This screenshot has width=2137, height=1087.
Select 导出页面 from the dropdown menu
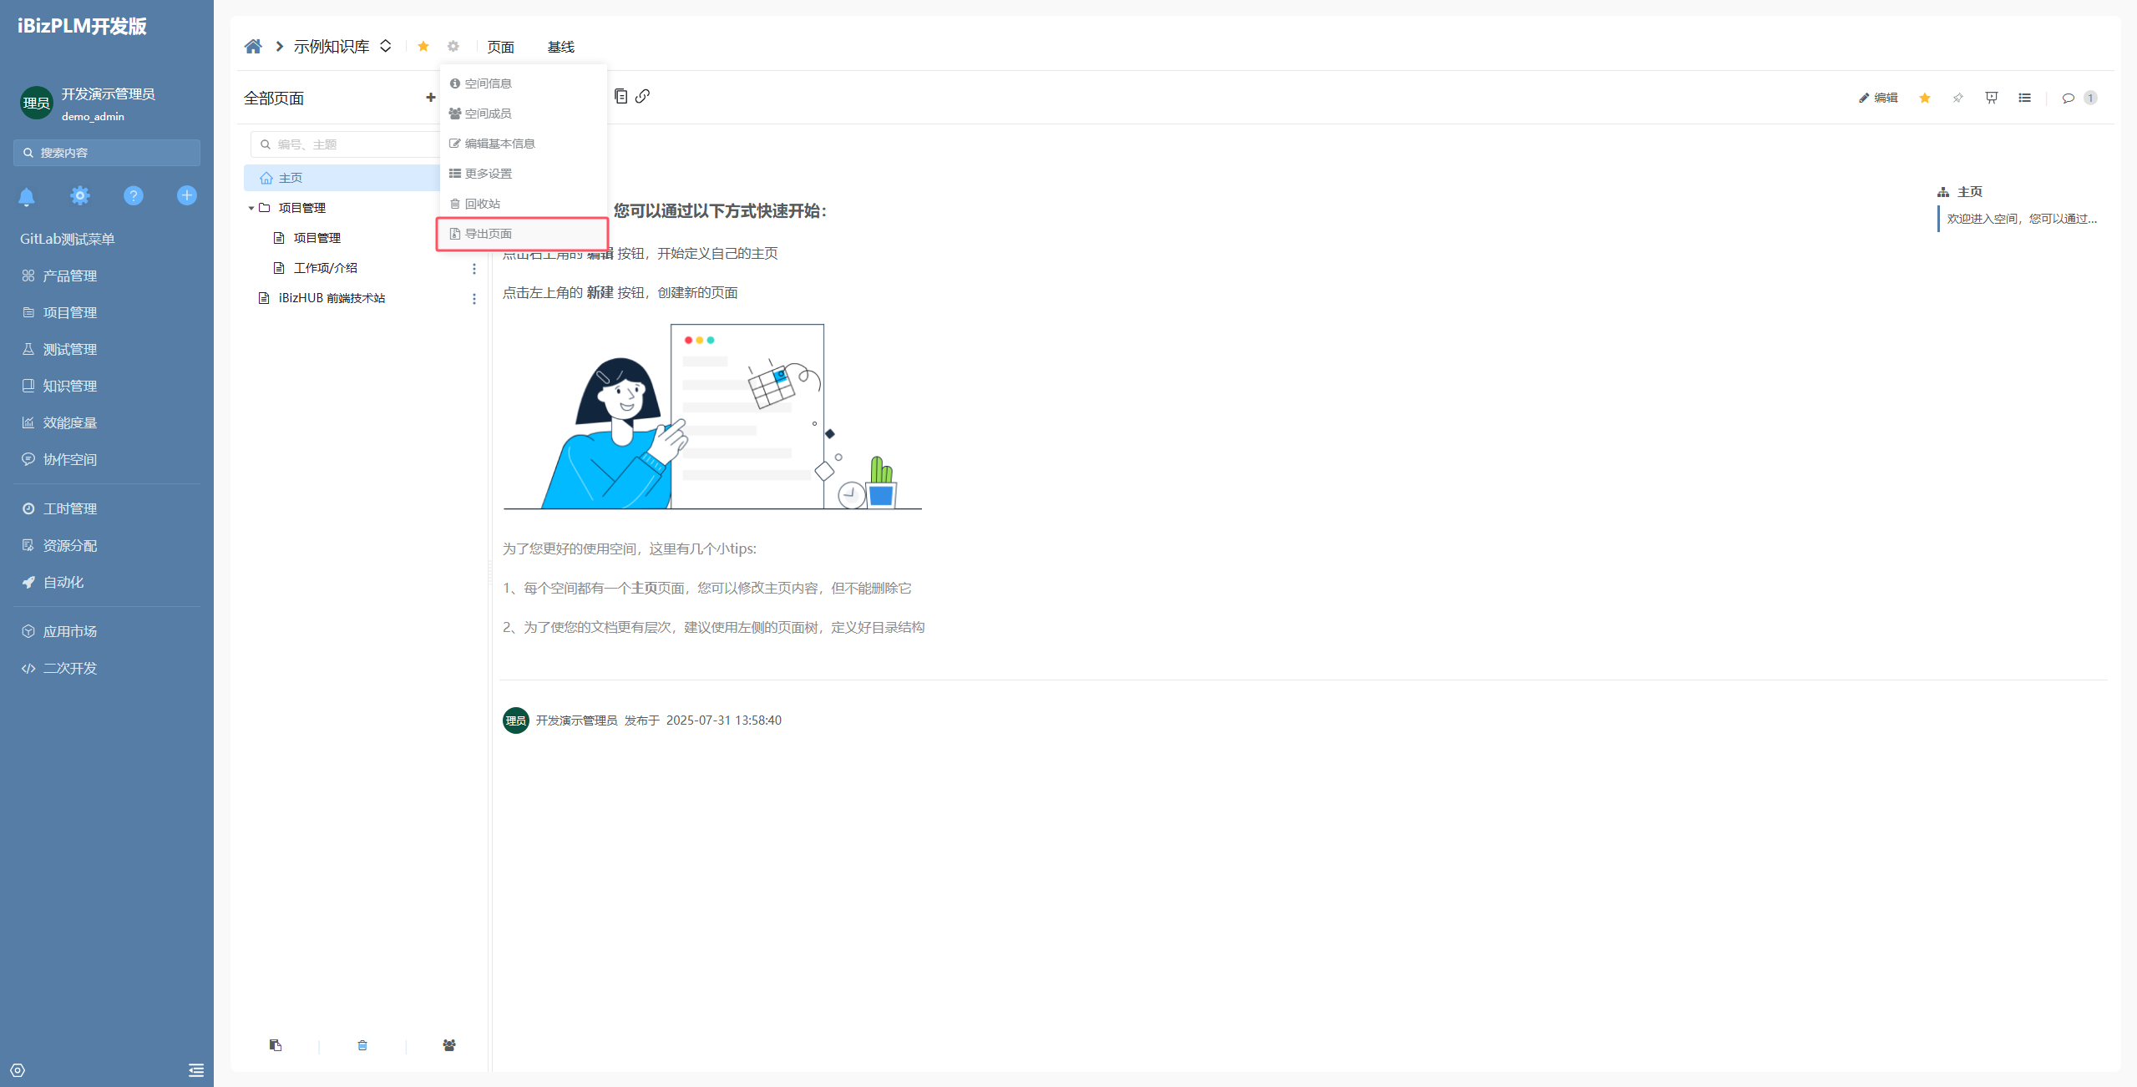coord(489,234)
